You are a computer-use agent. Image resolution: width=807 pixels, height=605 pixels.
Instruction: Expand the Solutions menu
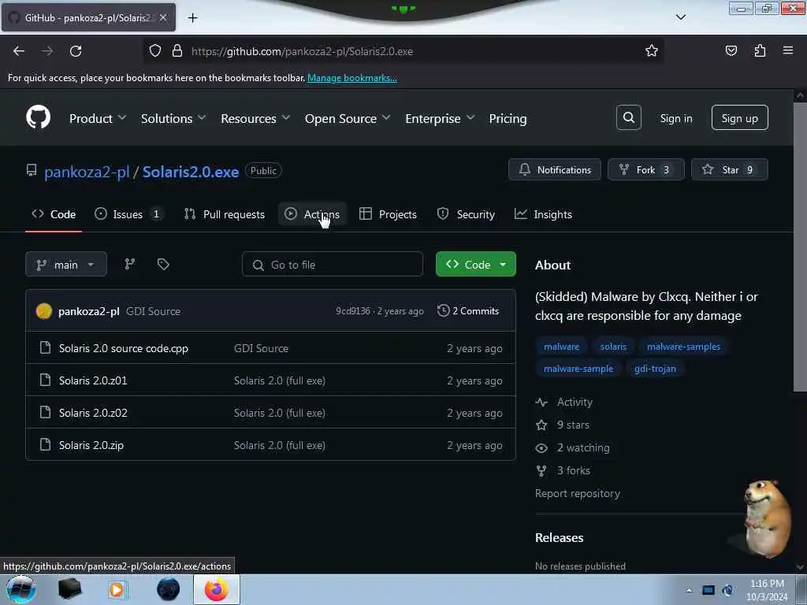[173, 118]
